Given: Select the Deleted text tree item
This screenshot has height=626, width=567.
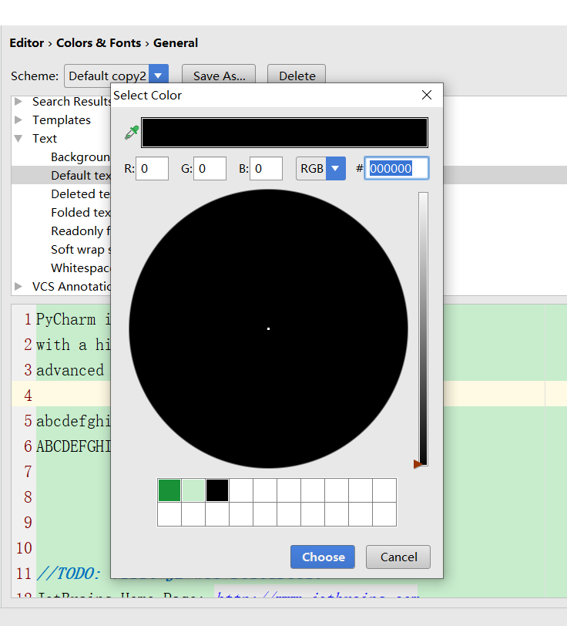Looking at the screenshot, I should click(81, 194).
